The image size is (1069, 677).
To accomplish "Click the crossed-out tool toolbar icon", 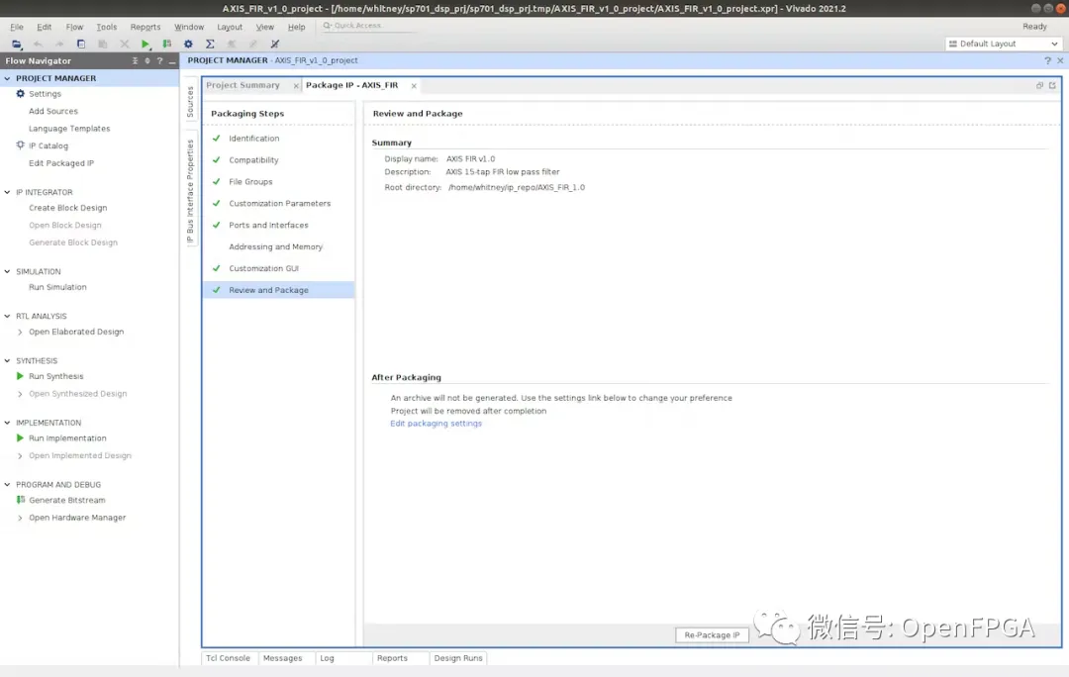I will 275,44.
